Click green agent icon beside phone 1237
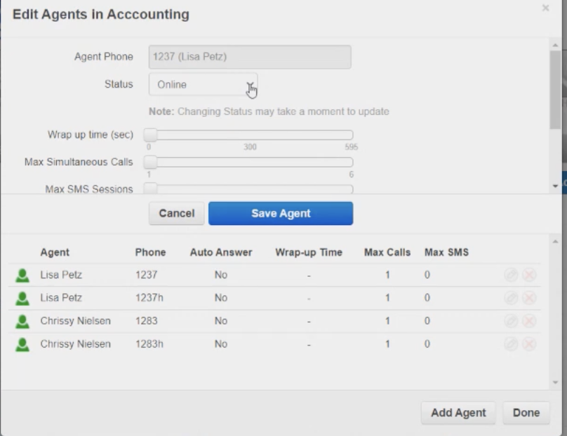The height and width of the screenshot is (436, 567). click(x=22, y=275)
